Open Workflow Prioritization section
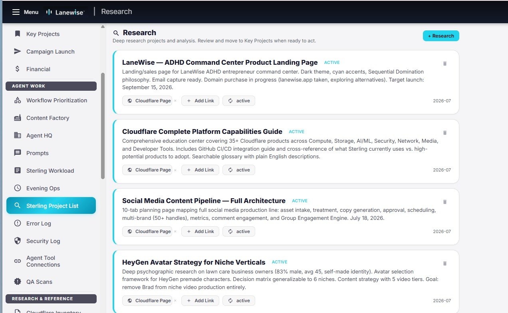This screenshot has width=508, height=313. [x=51, y=100]
